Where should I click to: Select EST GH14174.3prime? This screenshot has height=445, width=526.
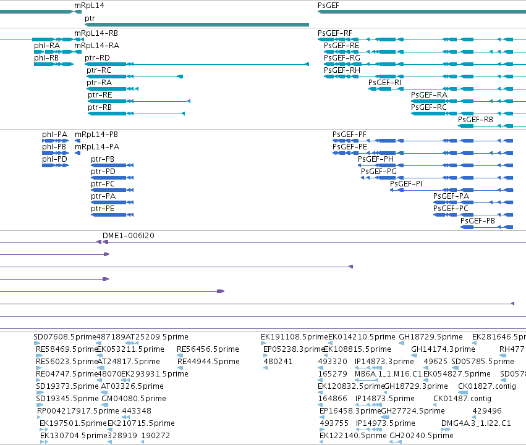click(x=414, y=356)
